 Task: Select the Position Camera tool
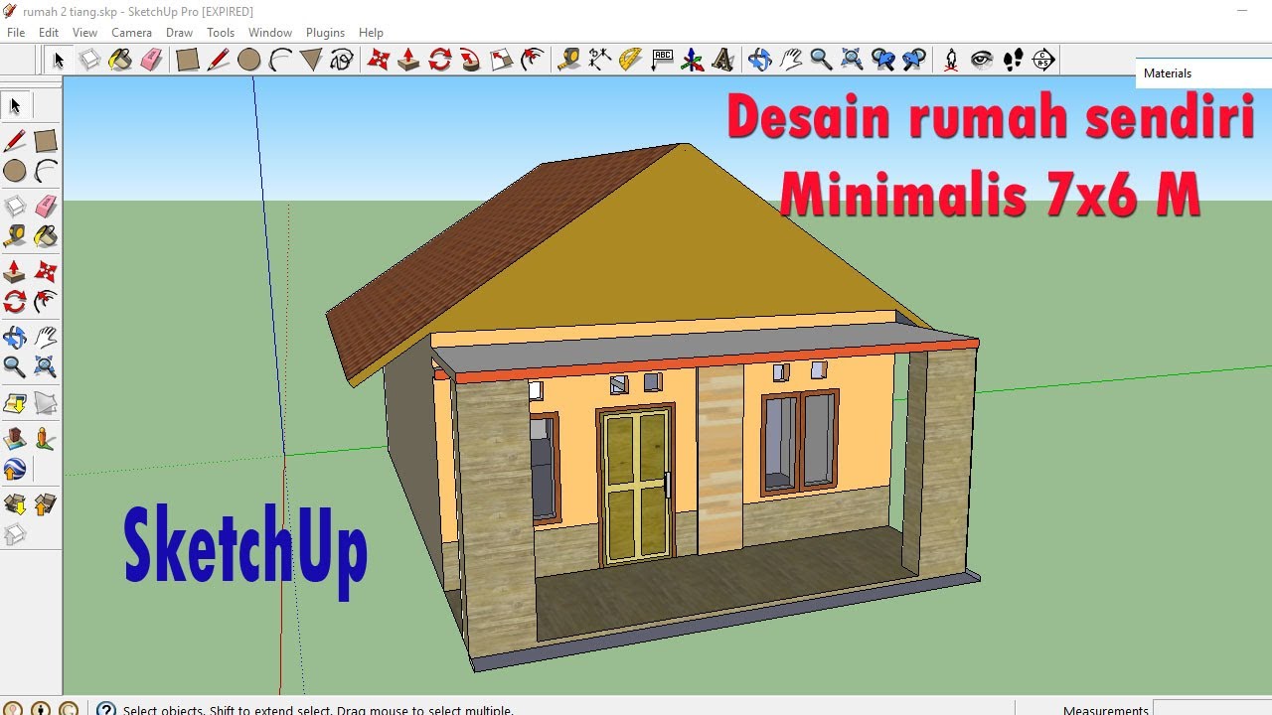(x=951, y=60)
